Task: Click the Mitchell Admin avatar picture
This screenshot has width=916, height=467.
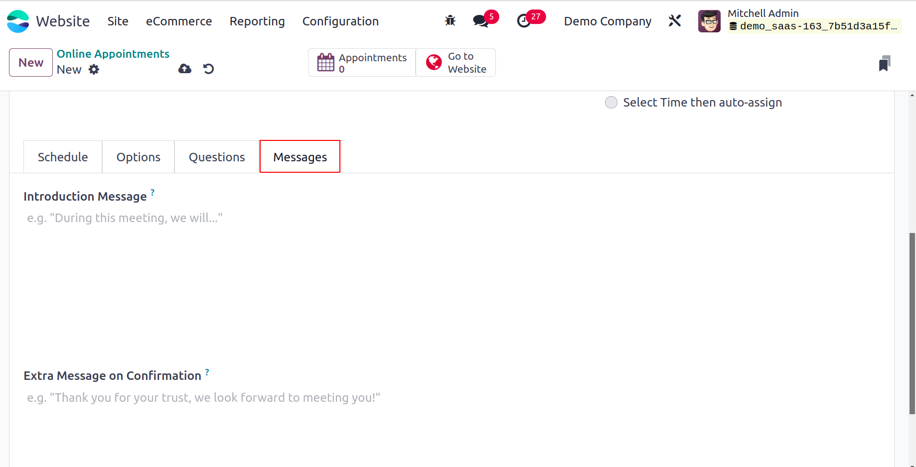Action: (709, 21)
